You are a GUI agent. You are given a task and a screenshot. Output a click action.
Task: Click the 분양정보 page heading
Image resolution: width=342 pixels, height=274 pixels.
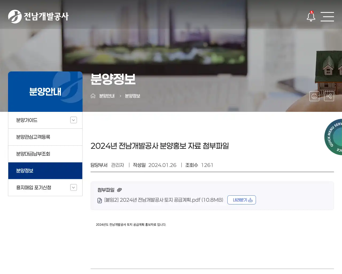[113, 79]
